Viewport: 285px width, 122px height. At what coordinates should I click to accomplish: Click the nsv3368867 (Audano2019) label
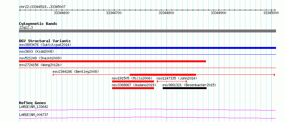click(134, 85)
